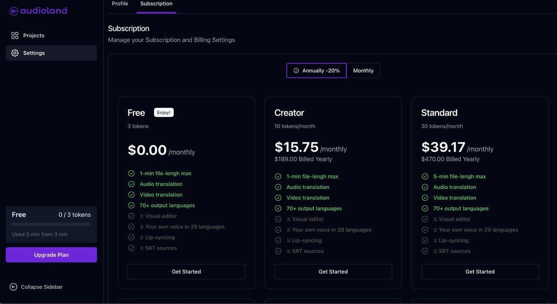Screen dimensions: 557x304
Task: Open Projects in the sidebar
Action: (51, 36)
